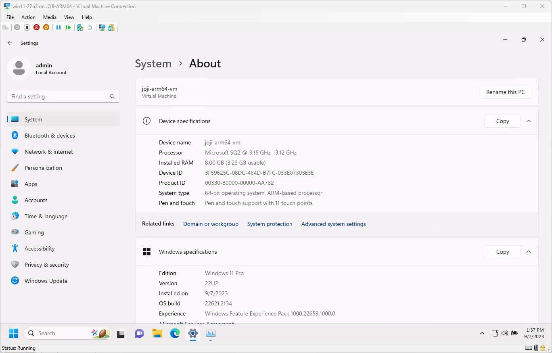The height and width of the screenshot is (353, 552).
Task: Open the Windows Start menu
Action: pos(14,333)
